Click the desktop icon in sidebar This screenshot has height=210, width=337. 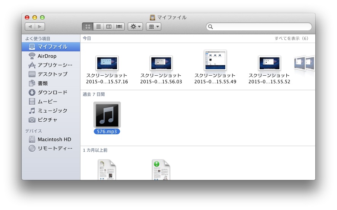pos(32,74)
